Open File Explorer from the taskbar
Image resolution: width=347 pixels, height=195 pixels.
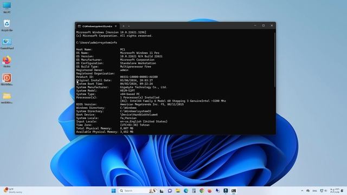click(178, 191)
